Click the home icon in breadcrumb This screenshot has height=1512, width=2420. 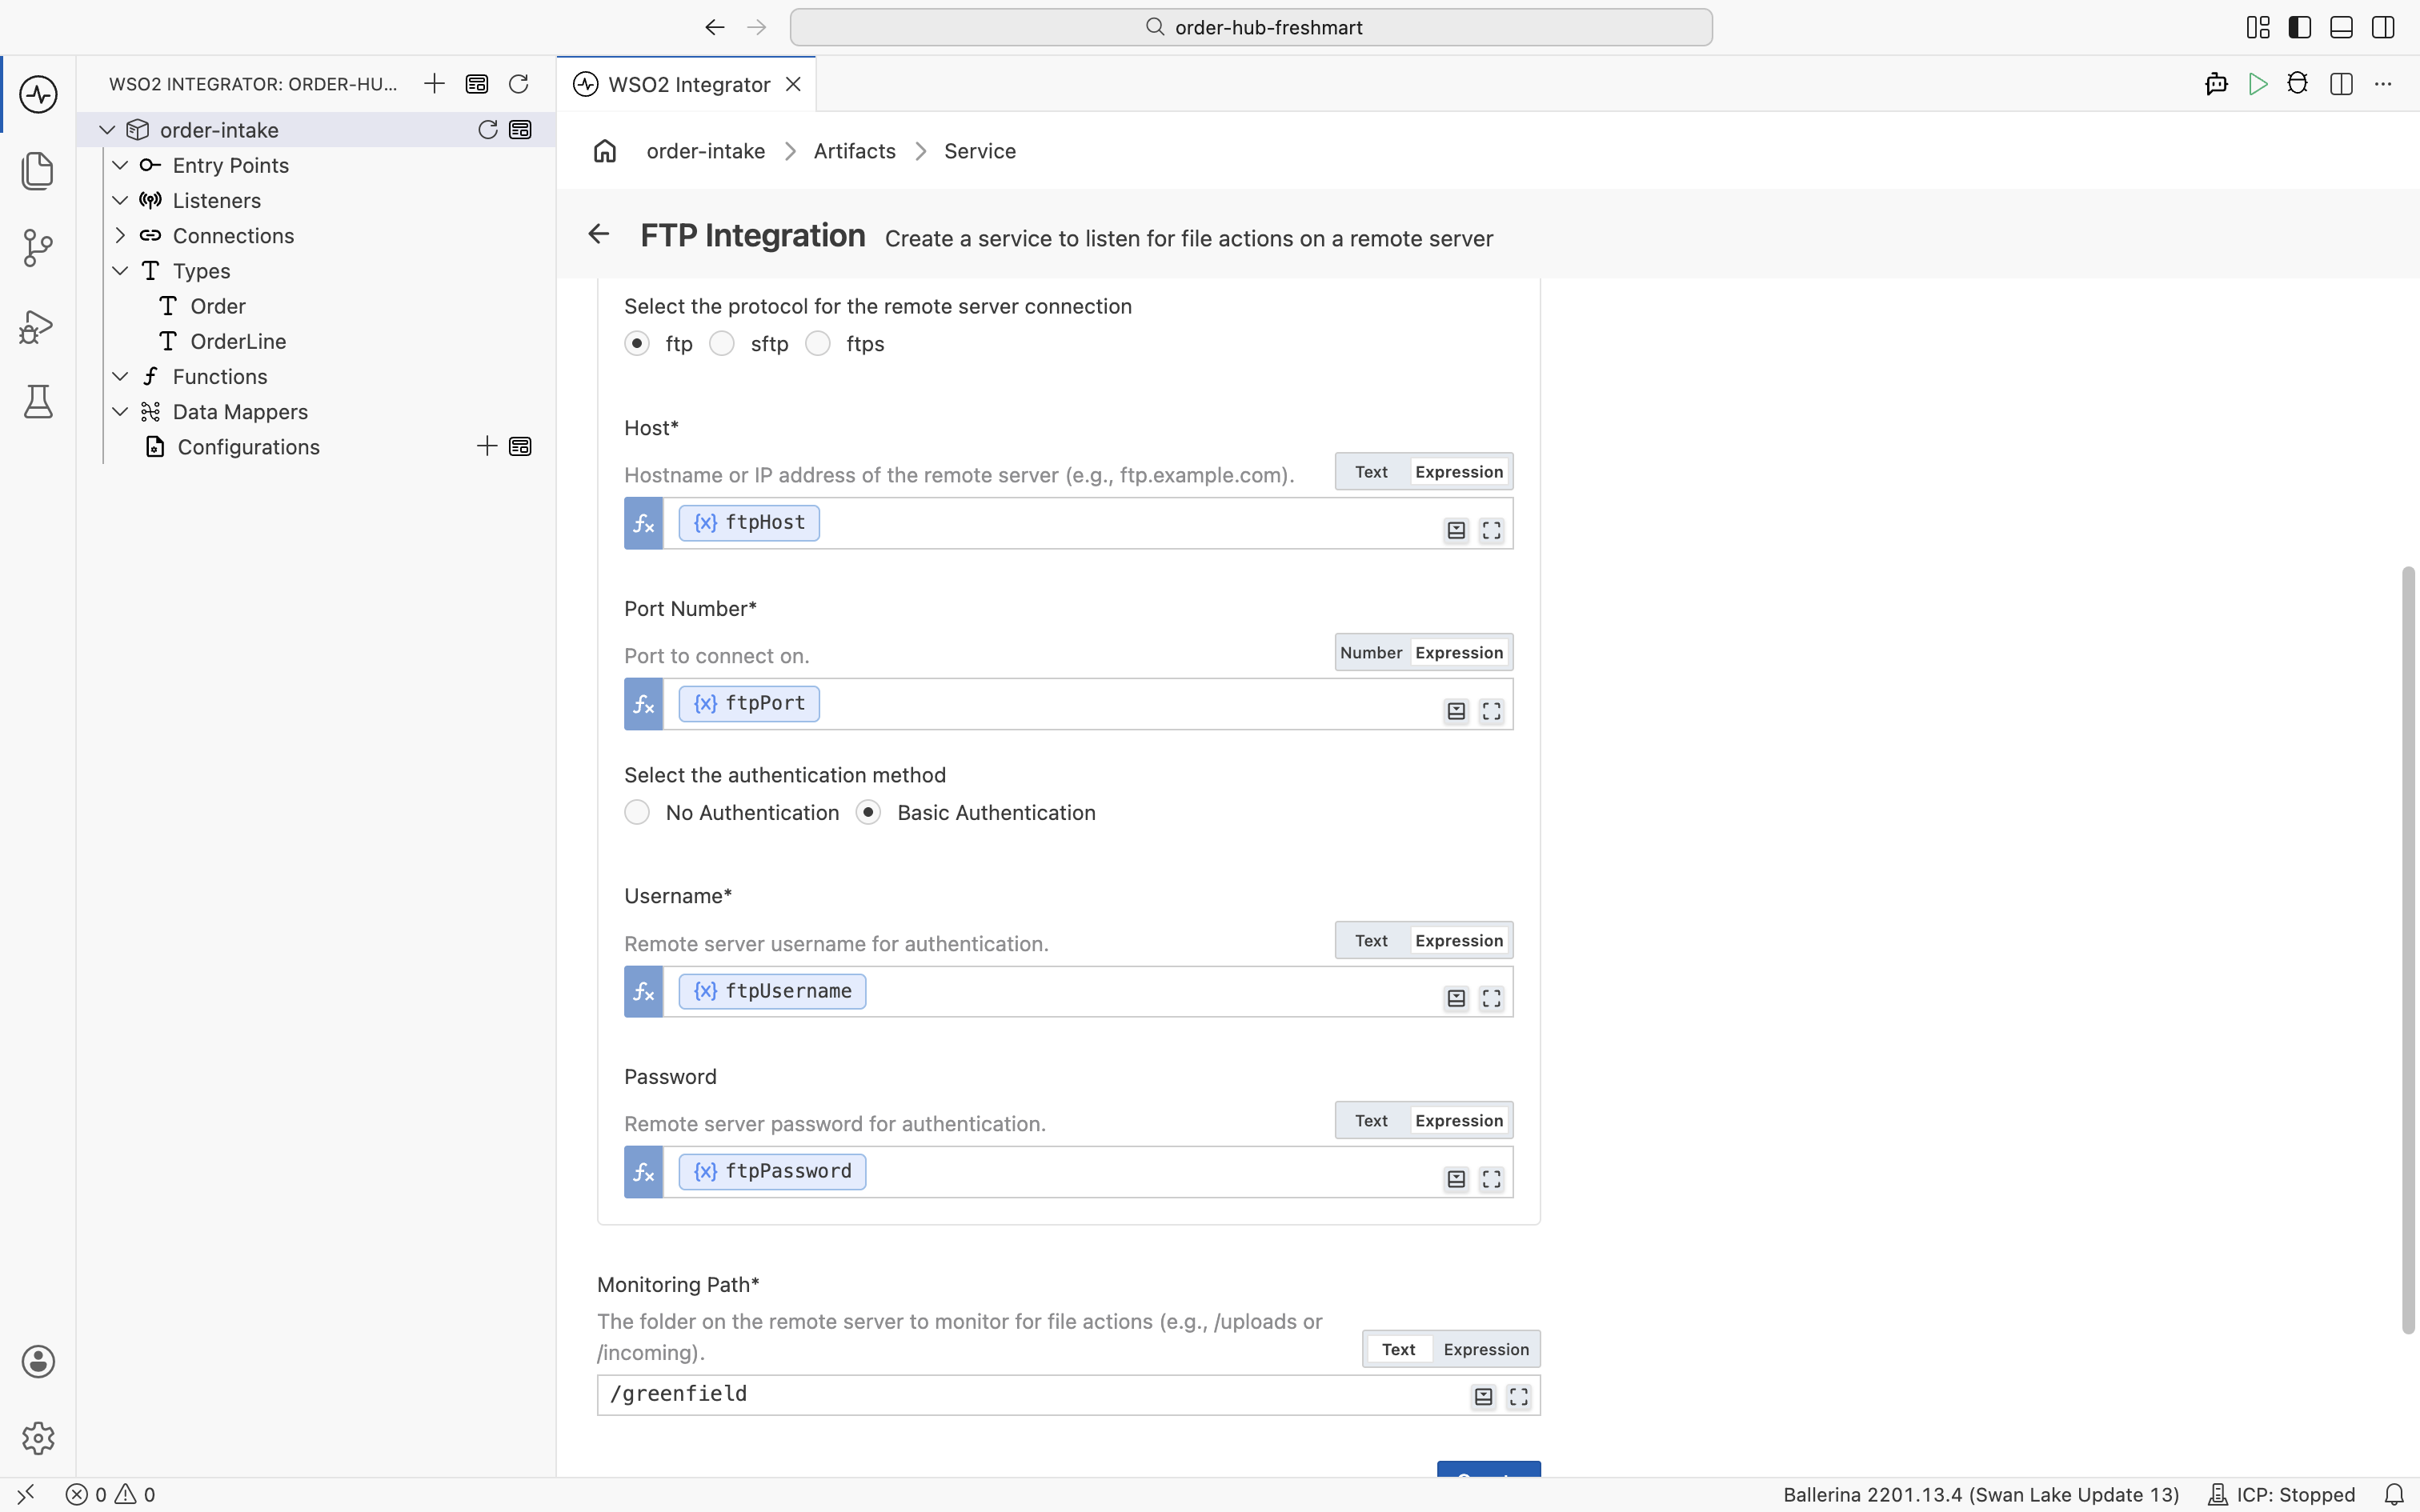coord(605,151)
